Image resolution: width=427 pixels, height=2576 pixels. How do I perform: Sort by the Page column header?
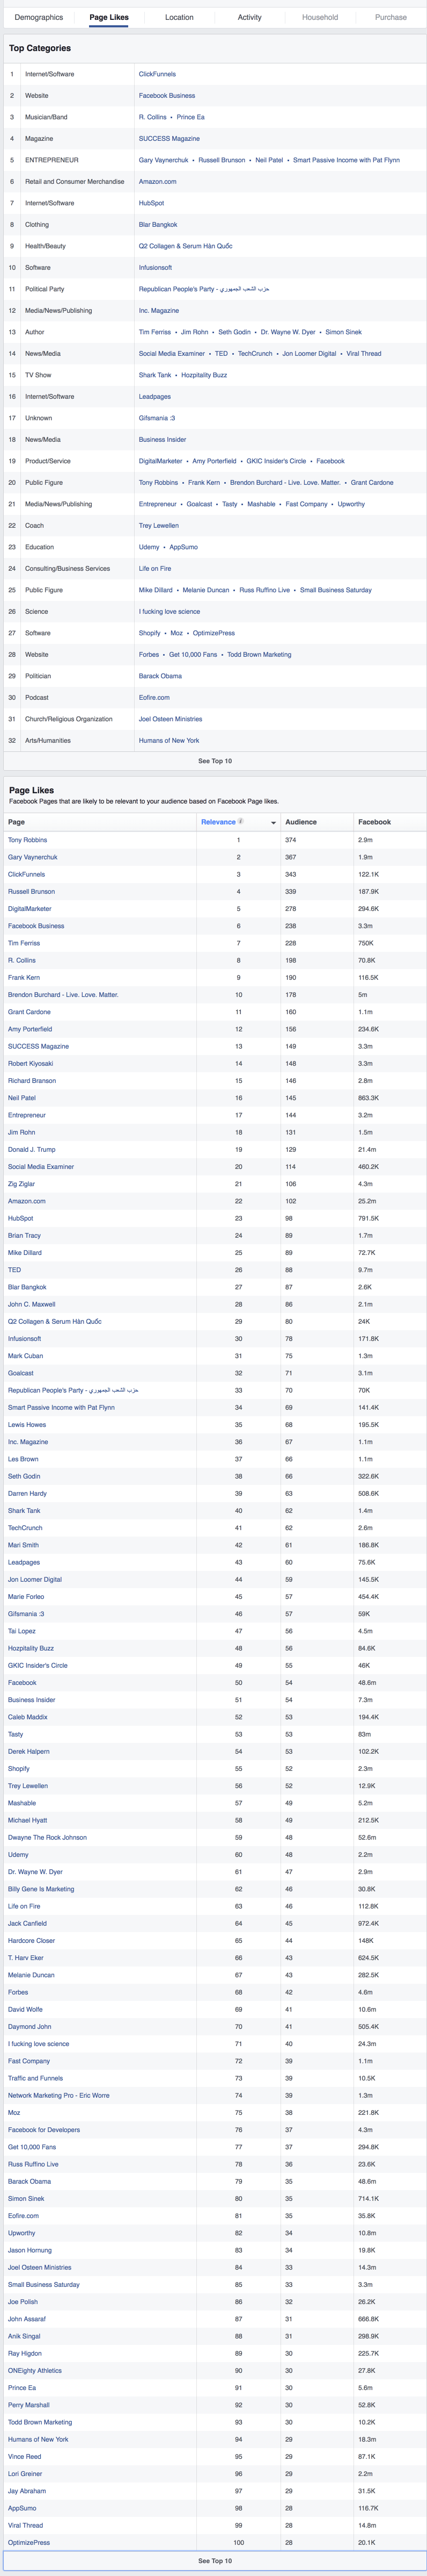click(17, 822)
